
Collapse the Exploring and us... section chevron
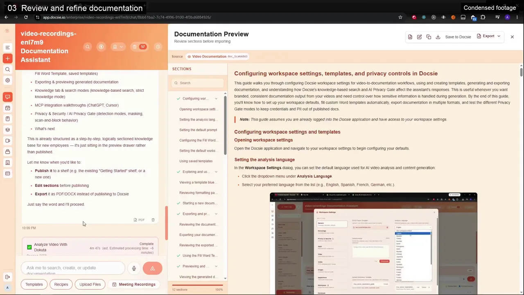point(216,172)
